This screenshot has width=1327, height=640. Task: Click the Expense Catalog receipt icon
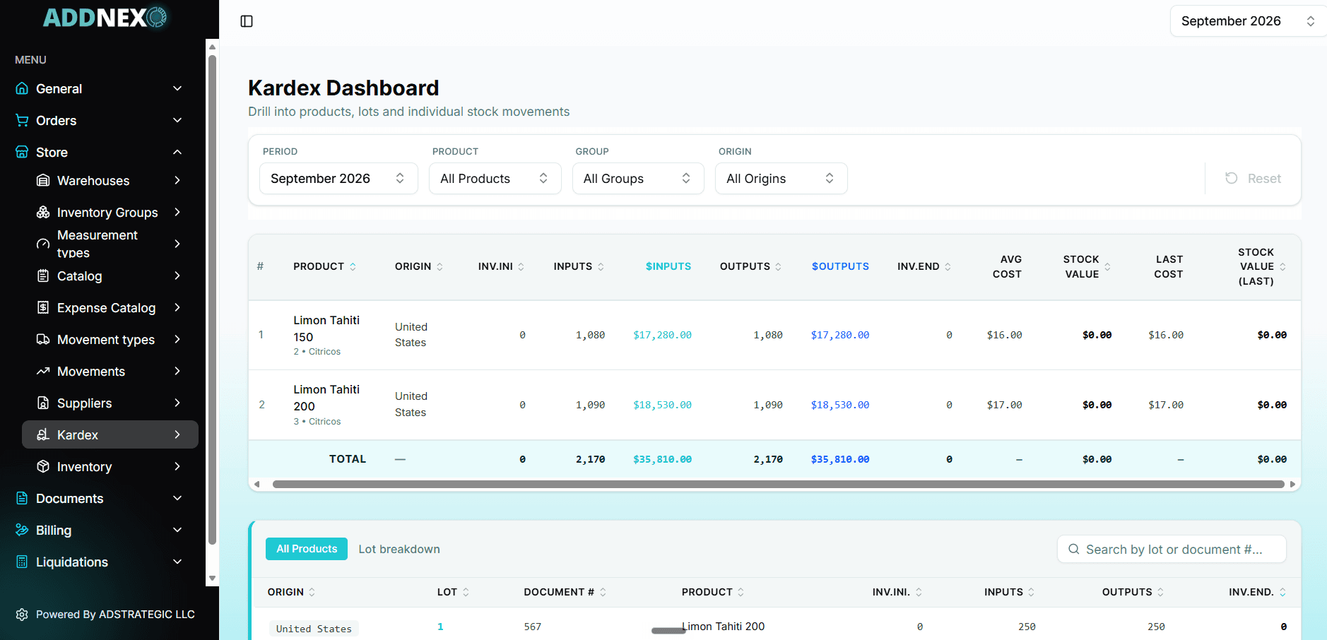[x=43, y=307]
